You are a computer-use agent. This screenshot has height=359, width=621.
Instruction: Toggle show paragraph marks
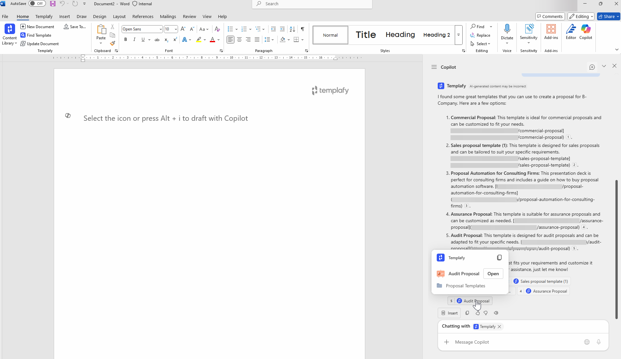tap(303, 29)
